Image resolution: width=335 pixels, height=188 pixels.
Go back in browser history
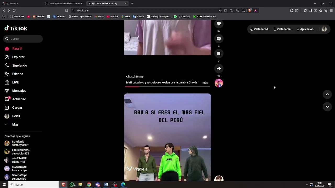[4, 10]
